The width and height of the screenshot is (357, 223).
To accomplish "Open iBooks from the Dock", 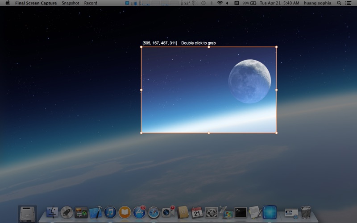I will coord(125,212).
